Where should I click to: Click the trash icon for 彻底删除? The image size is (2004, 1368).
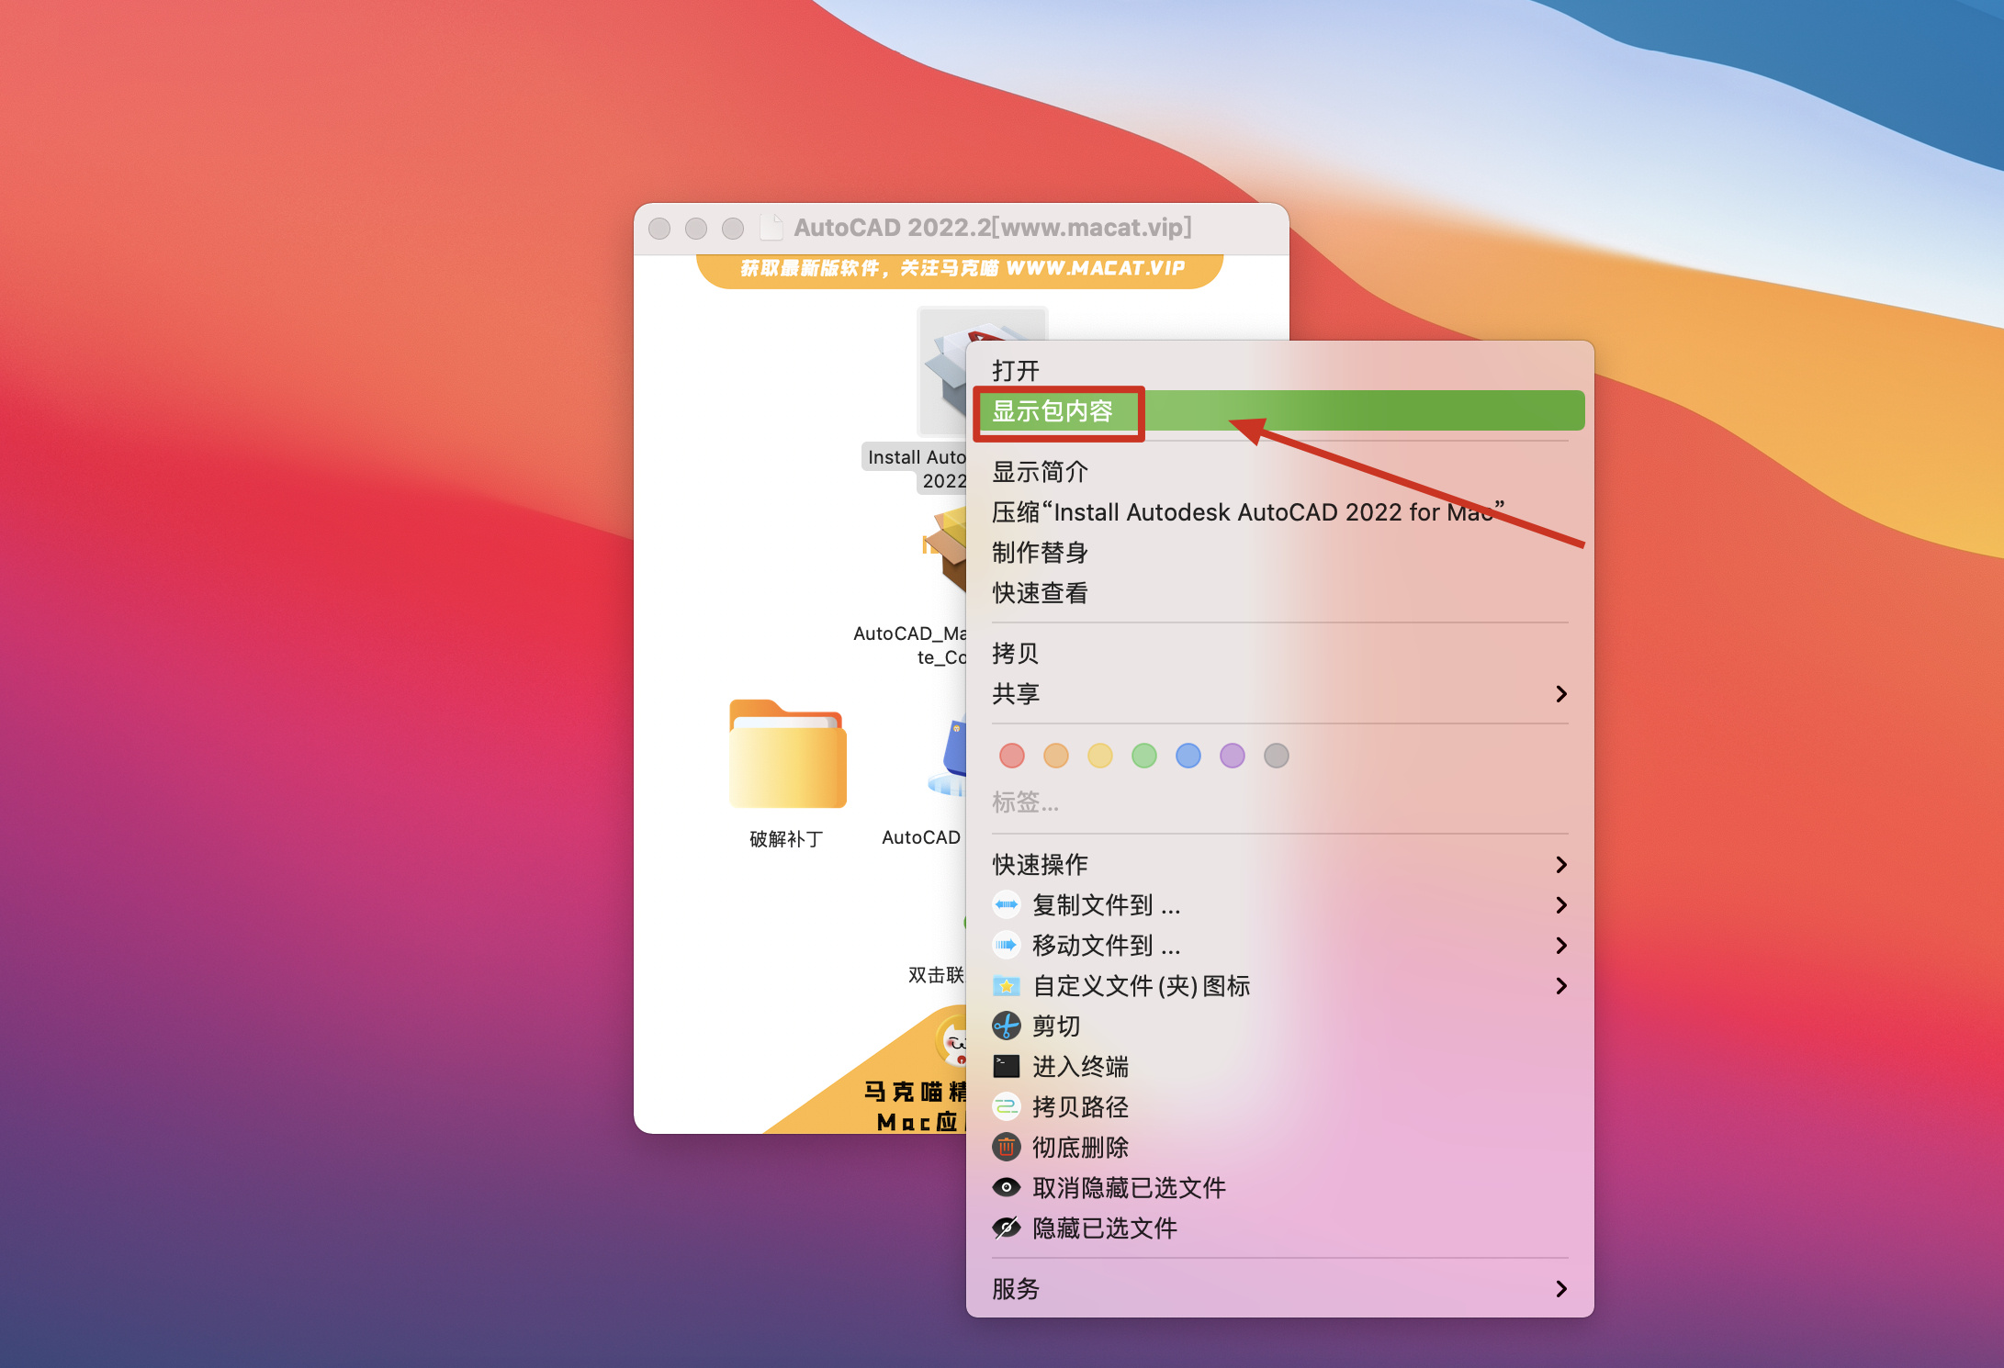pyautogui.click(x=1007, y=1147)
